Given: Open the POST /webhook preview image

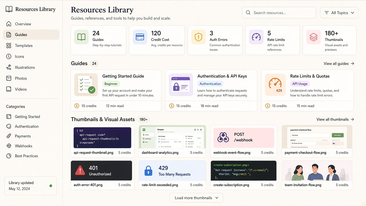Looking at the screenshot, I should (x=244, y=138).
